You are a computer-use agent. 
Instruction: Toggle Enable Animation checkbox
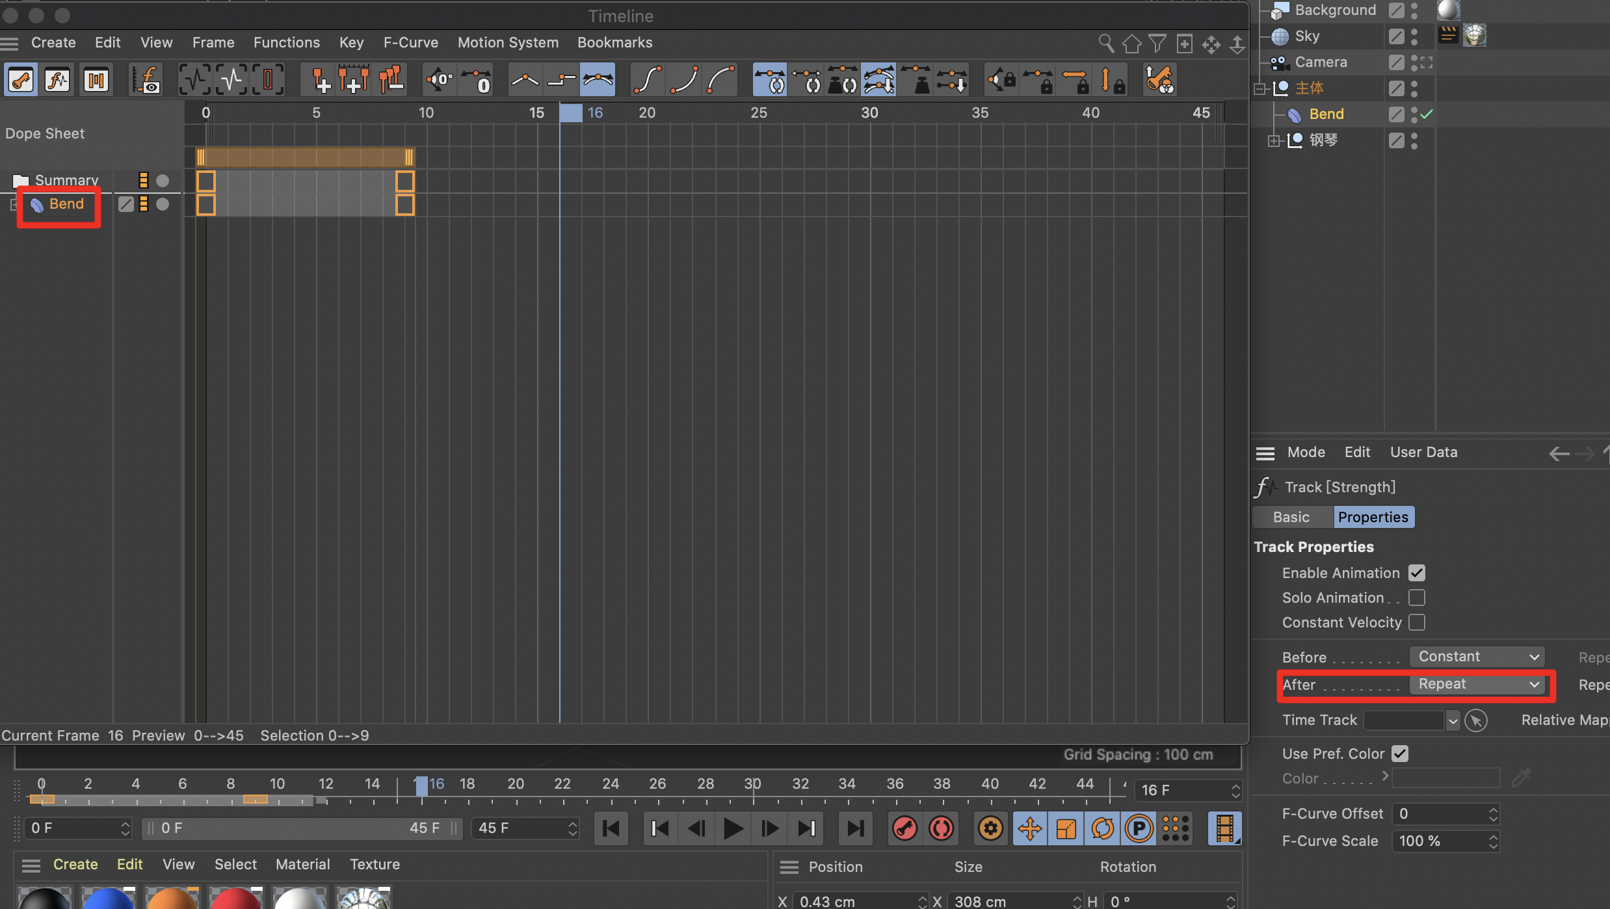pos(1417,573)
